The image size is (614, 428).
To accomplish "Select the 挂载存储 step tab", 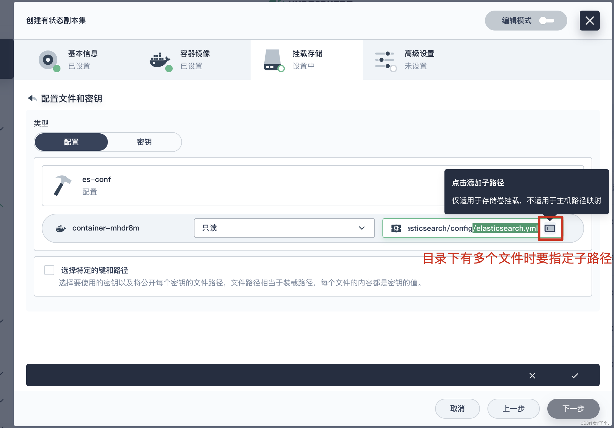I will tap(307, 60).
